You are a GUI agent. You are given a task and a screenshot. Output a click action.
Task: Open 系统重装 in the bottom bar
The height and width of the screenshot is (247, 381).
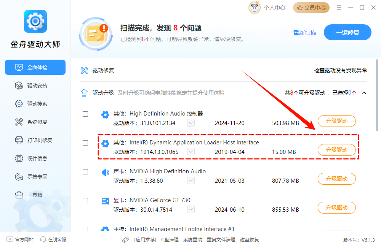click(193, 240)
